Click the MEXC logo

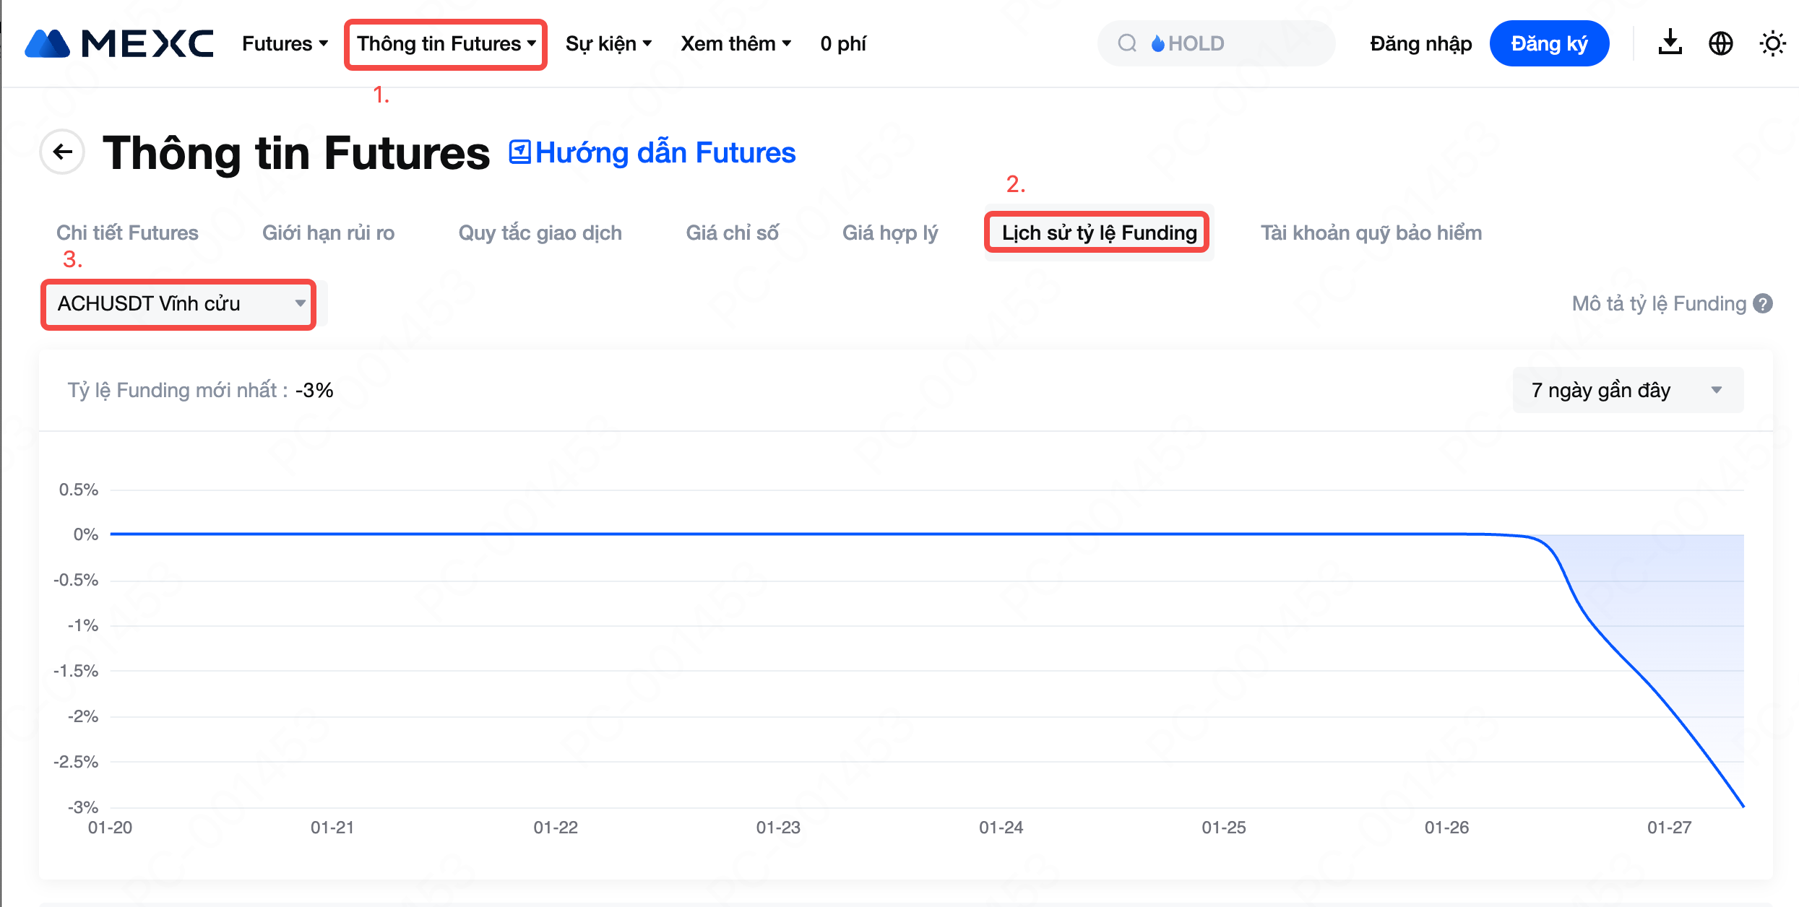tap(119, 43)
